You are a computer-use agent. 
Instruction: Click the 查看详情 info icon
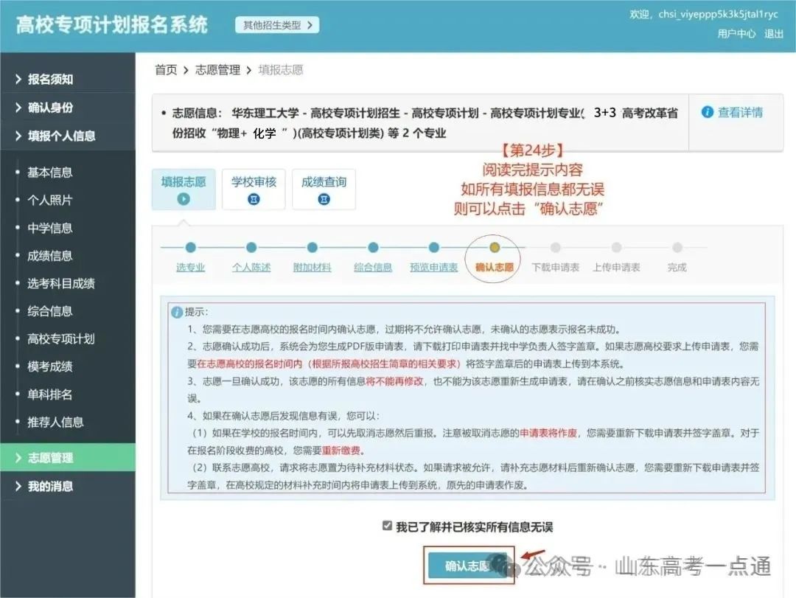tap(707, 112)
